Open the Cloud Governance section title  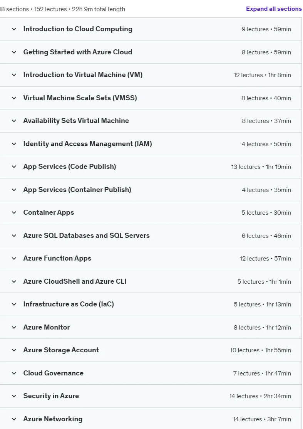coord(53,373)
